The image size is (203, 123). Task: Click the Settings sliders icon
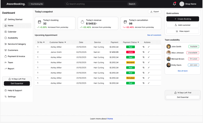6,96
